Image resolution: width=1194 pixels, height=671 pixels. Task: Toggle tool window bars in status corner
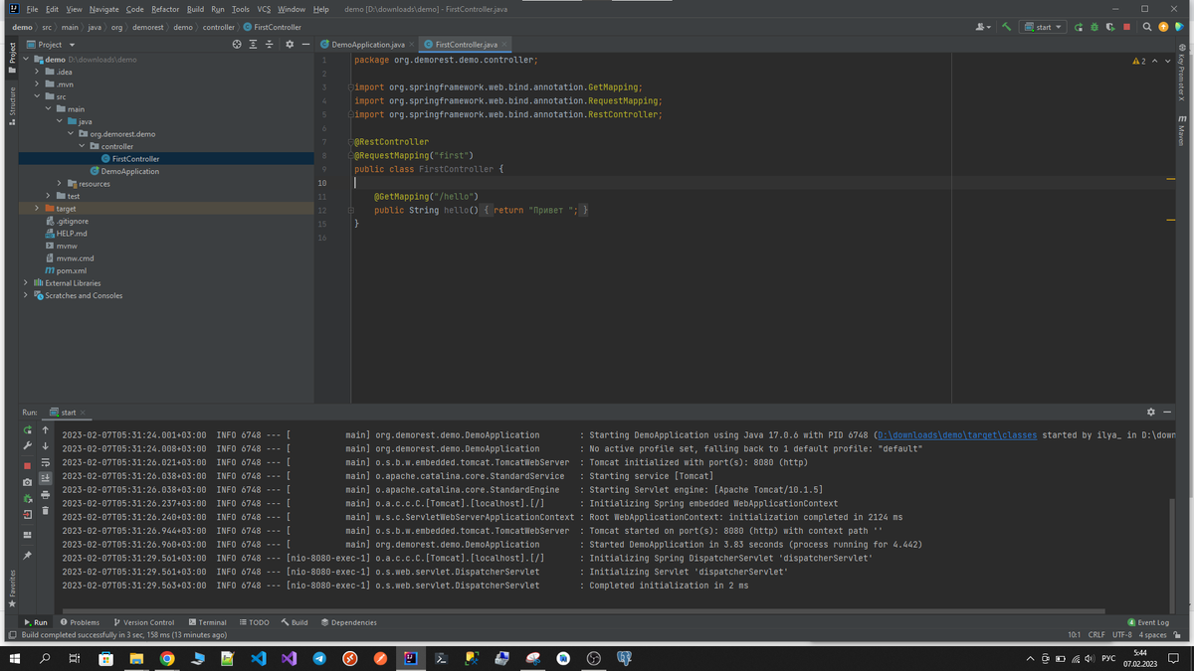pyautogui.click(x=12, y=635)
